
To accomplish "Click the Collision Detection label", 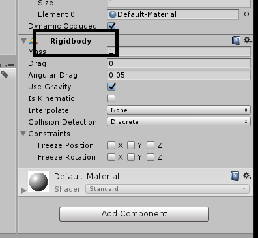I will click(x=63, y=122).
